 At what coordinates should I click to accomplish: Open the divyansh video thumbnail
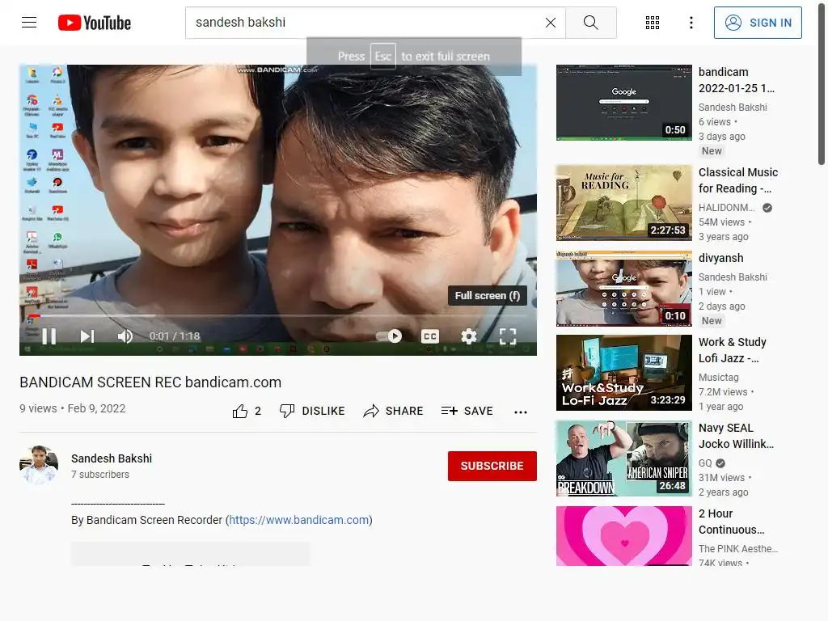pos(623,289)
